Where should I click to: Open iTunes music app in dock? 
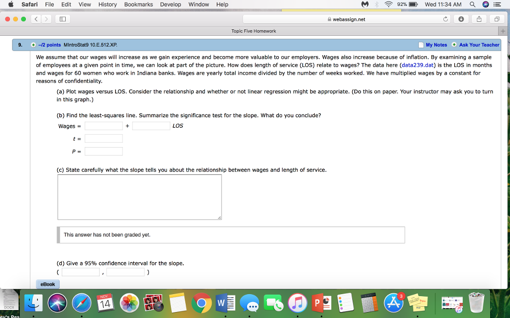297,303
